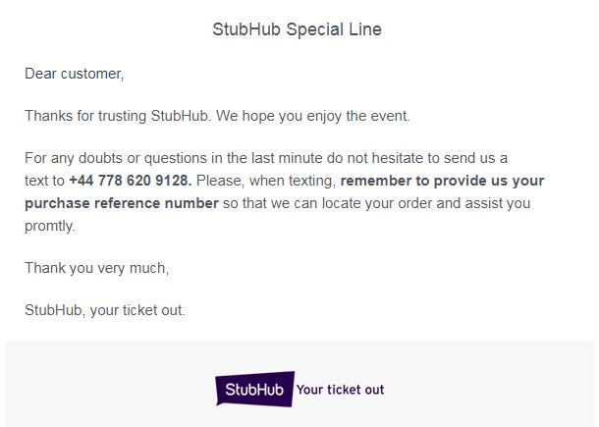Click the "Dear customer," greeting
Image resolution: width=599 pixels, height=427 pixels.
tap(75, 74)
